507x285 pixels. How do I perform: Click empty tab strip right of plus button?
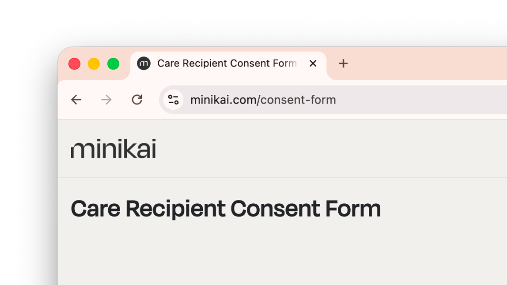(x=429, y=64)
